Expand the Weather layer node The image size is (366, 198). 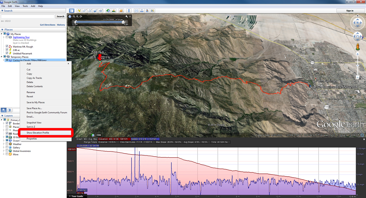pyautogui.click(x=4, y=144)
